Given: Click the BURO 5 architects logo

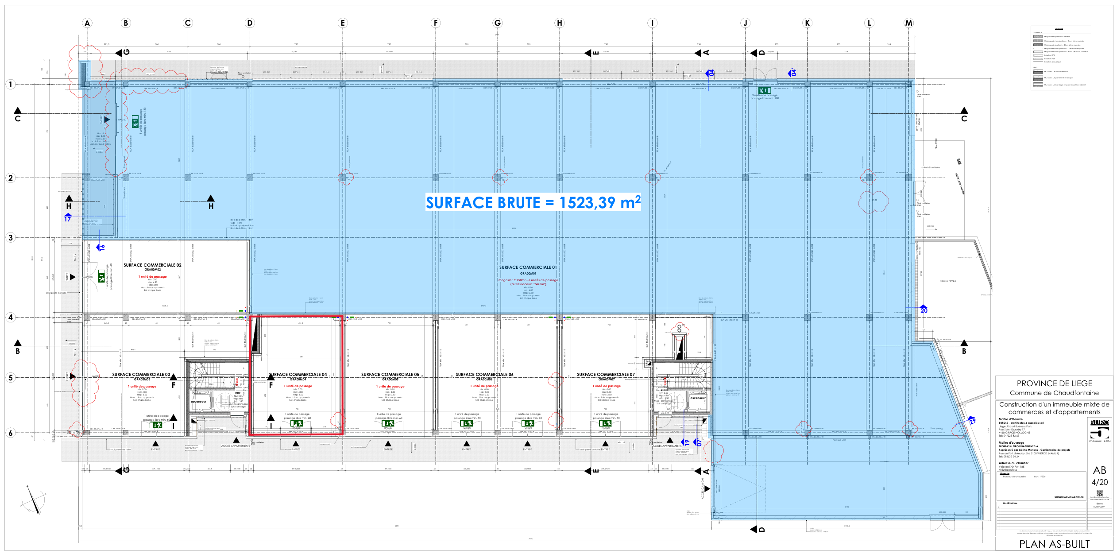Looking at the screenshot, I should 1099,428.
